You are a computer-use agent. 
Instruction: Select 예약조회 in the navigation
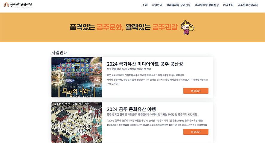[x=228, y=5]
